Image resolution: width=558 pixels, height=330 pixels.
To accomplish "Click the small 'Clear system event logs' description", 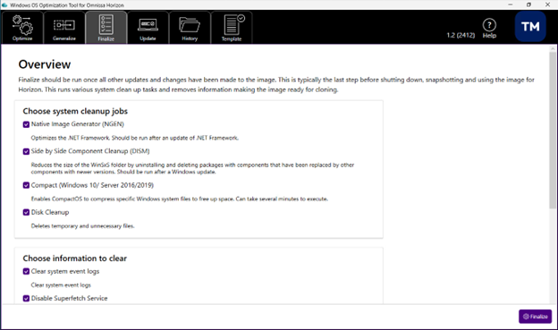I will tap(61, 284).
